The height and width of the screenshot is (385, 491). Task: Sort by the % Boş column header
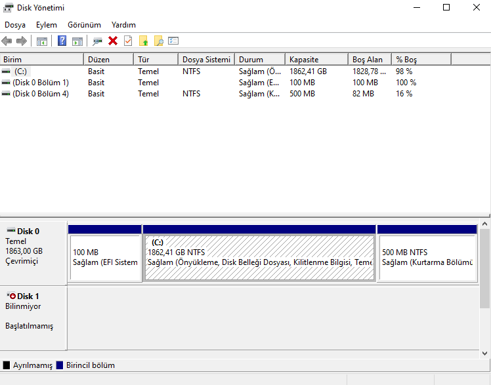(x=421, y=60)
